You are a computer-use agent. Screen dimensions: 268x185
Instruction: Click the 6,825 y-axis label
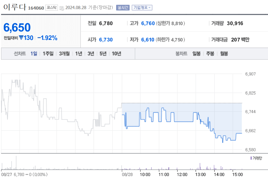(250, 93)
